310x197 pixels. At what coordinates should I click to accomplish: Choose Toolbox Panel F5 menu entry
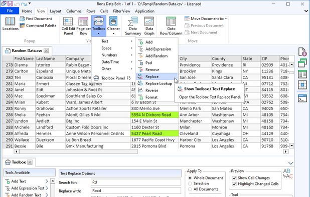click(113, 78)
